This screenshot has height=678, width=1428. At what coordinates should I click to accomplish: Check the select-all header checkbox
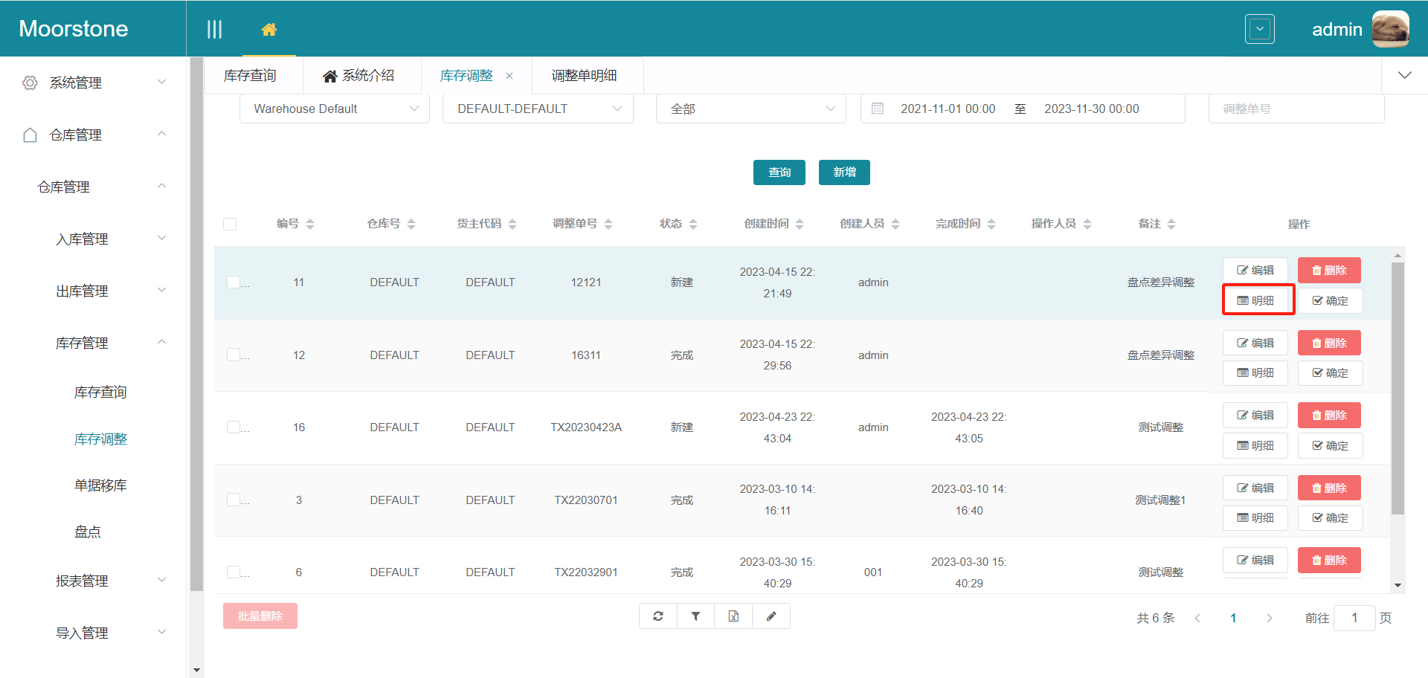[x=230, y=224]
